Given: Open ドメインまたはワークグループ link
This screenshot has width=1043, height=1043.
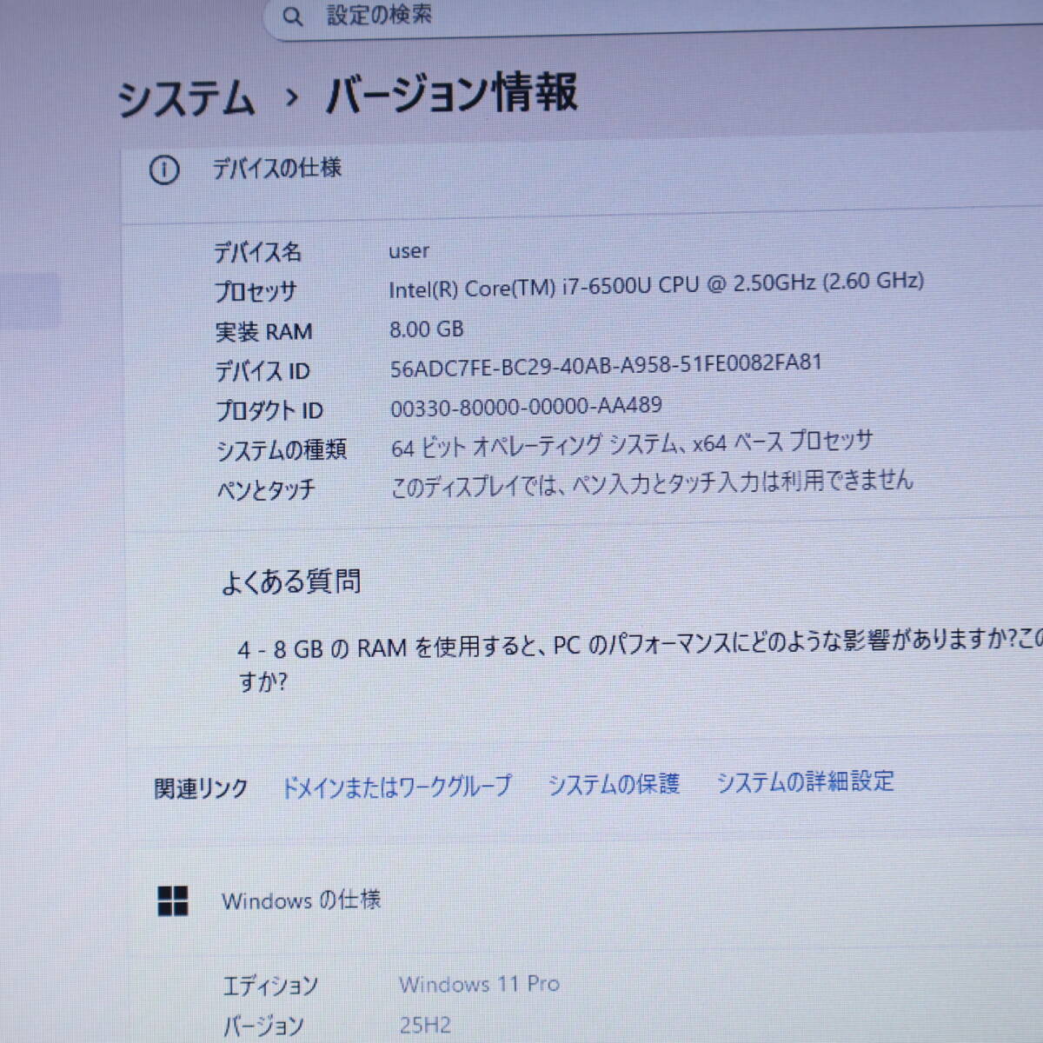Looking at the screenshot, I should click(397, 787).
